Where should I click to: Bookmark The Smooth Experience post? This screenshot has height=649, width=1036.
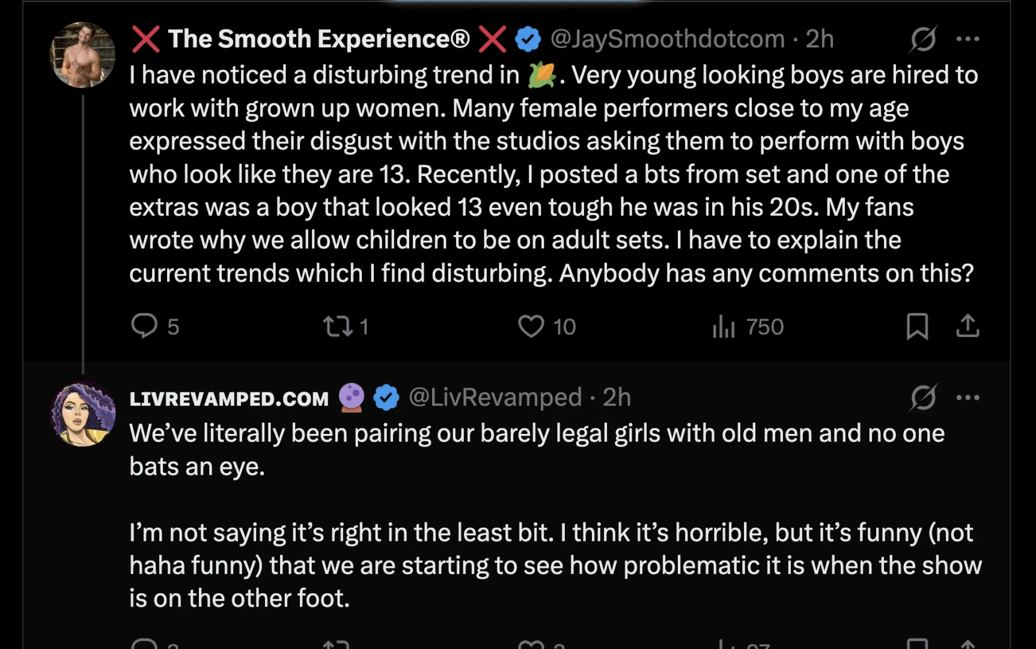coord(917,326)
